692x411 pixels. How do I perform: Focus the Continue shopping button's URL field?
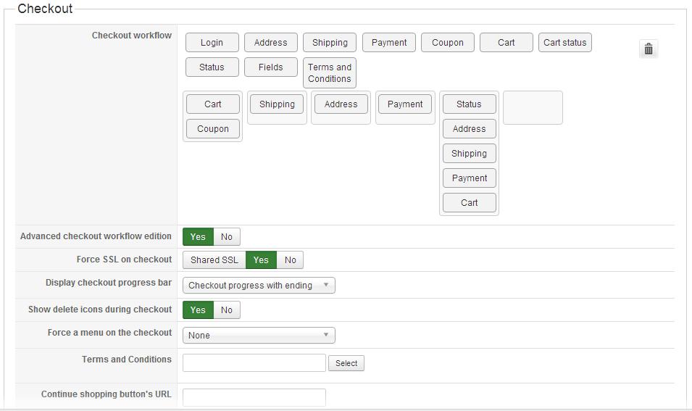tap(254, 397)
